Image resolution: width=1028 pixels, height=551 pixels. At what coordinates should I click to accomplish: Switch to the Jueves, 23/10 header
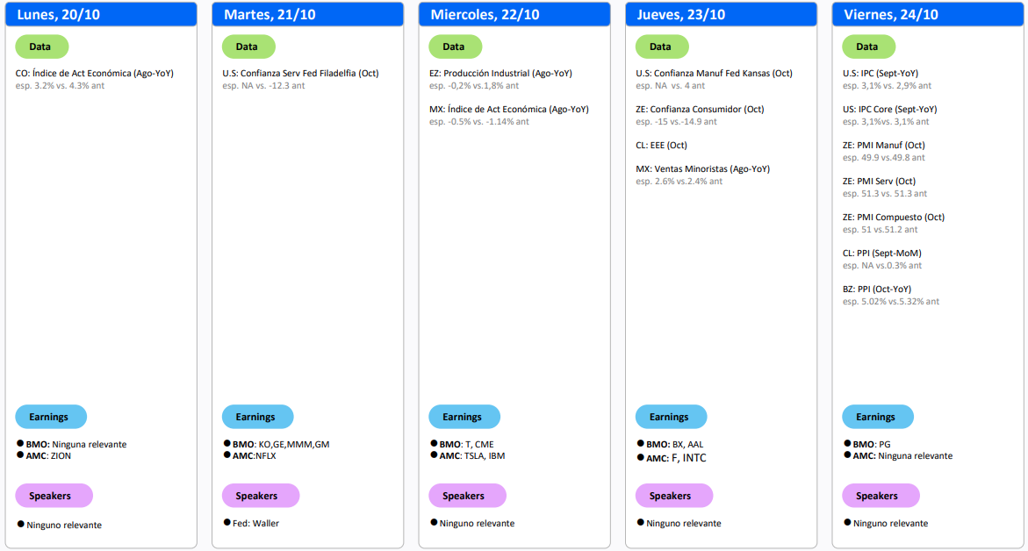tap(721, 14)
